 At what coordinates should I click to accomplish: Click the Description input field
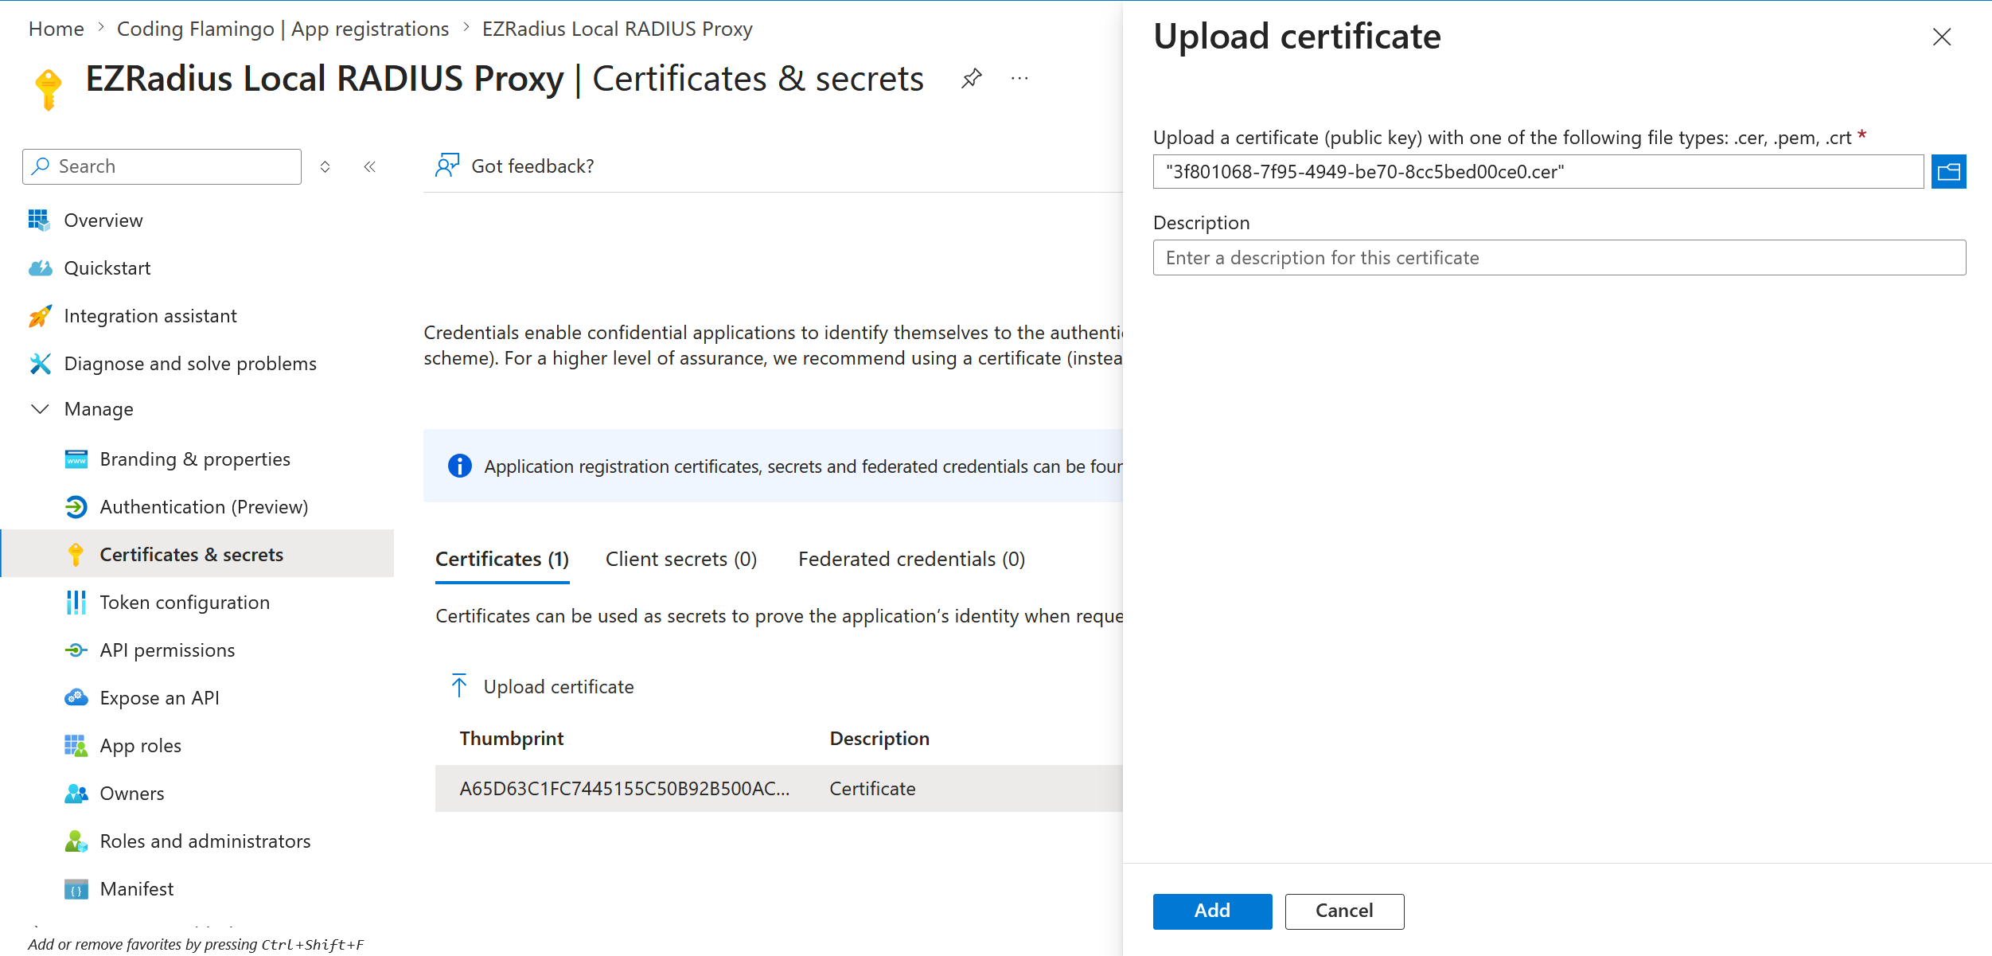(x=1559, y=258)
